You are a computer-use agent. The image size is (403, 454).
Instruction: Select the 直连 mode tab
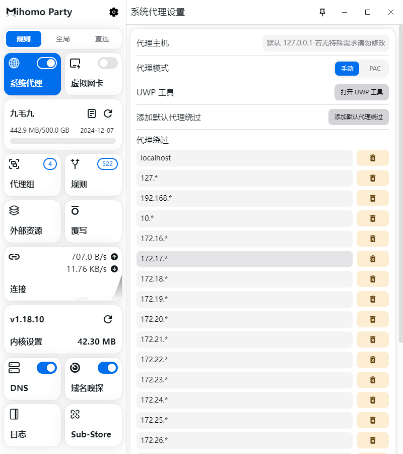click(x=102, y=39)
